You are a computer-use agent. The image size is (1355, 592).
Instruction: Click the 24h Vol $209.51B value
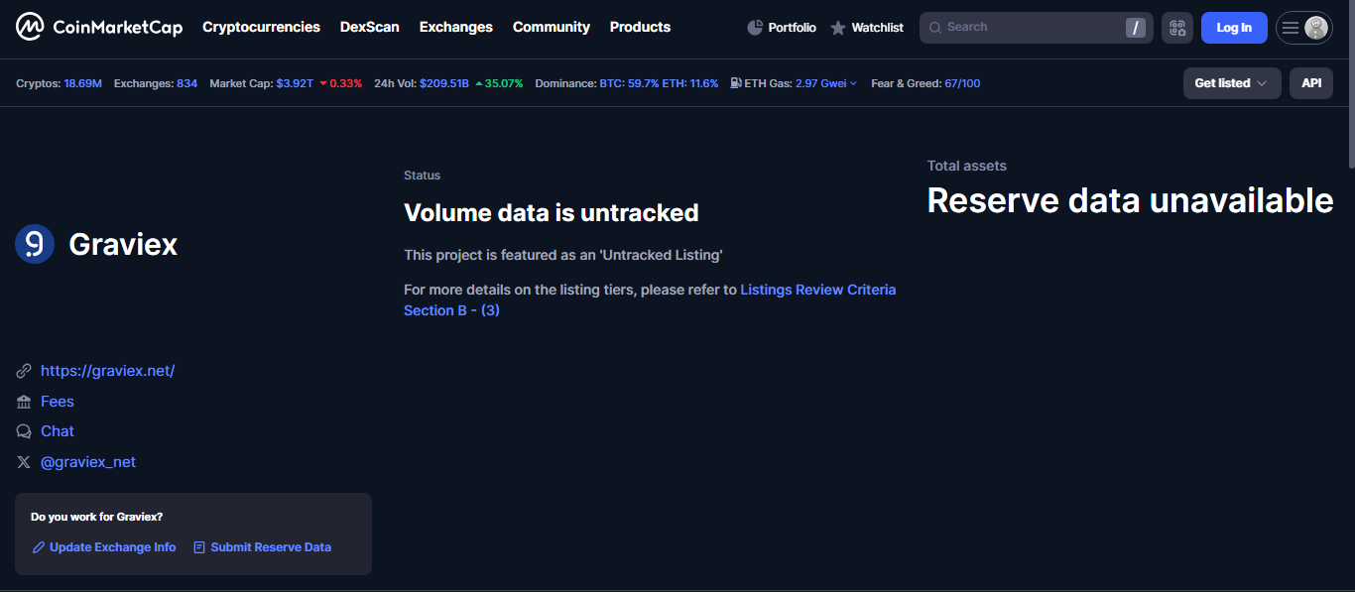click(x=444, y=83)
